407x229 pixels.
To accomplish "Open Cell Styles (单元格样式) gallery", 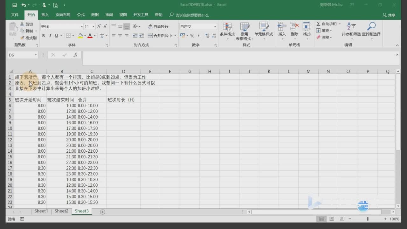I will [264, 31].
